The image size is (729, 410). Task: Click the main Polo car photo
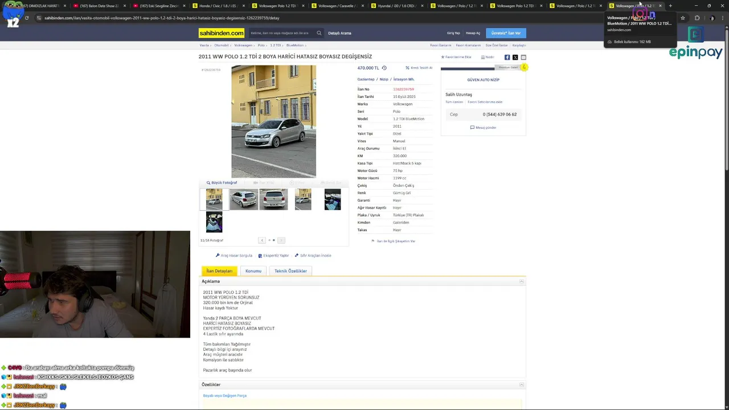(273, 121)
